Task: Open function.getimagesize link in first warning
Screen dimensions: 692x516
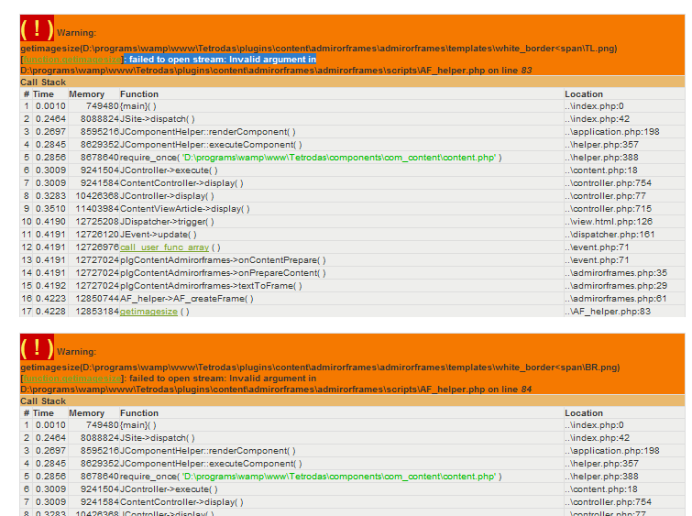Action: click(72, 60)
